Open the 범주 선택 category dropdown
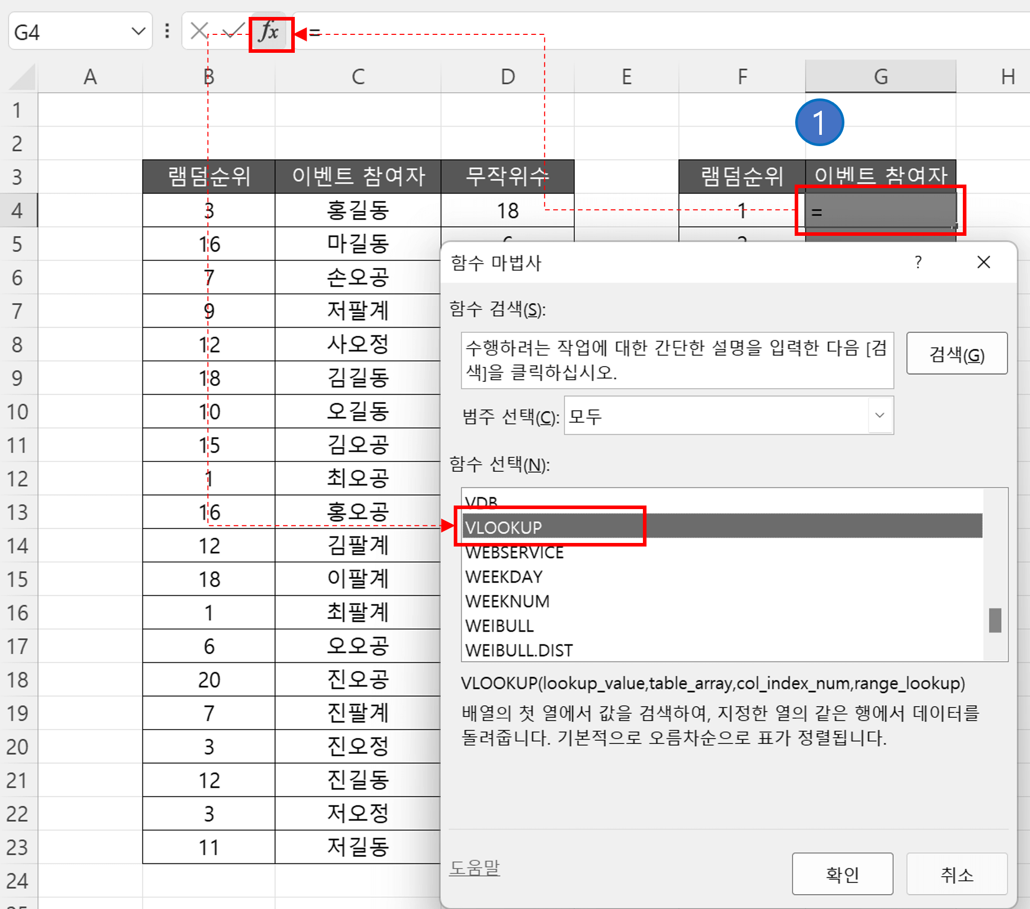1030x909 pixels. (x=880, y=416)
